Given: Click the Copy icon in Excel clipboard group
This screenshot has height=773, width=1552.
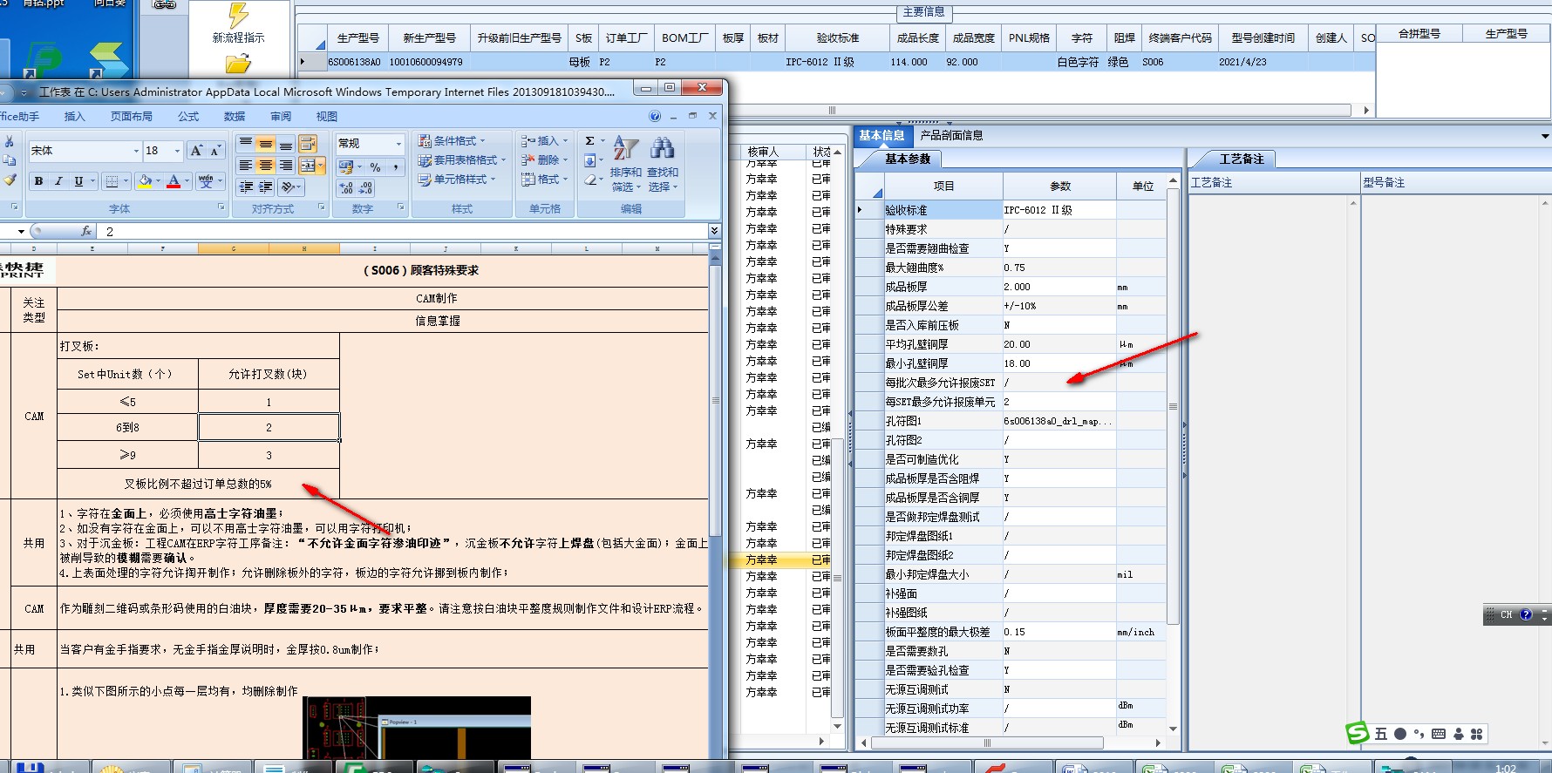Looking at the screenshot, I should point(9,160).
